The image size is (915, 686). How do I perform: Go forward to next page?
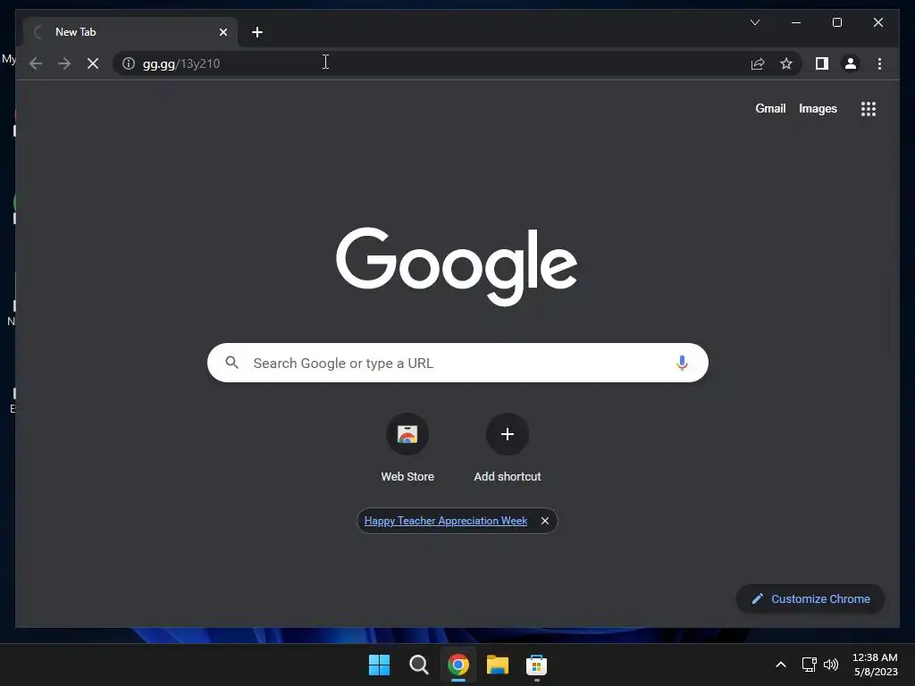click(64, 63)
